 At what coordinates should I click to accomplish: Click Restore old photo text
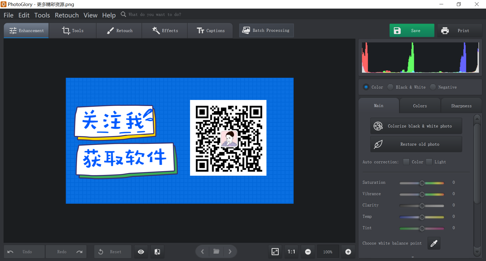coord(420,144)
